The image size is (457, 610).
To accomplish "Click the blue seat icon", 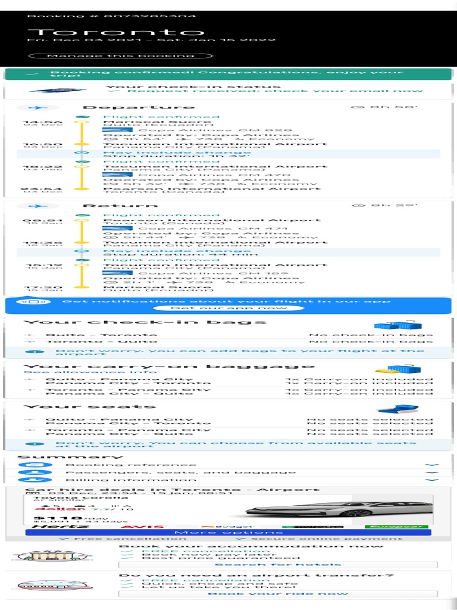I will pos(398,409).
